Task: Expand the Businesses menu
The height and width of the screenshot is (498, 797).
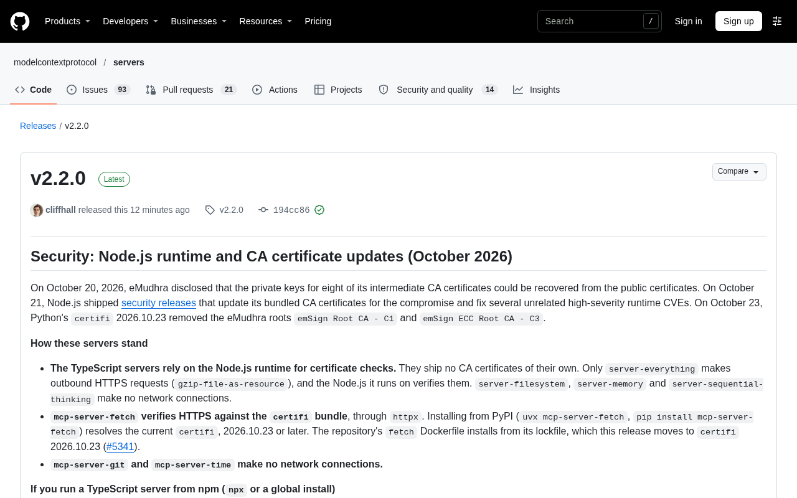Action: click(199, 21)
